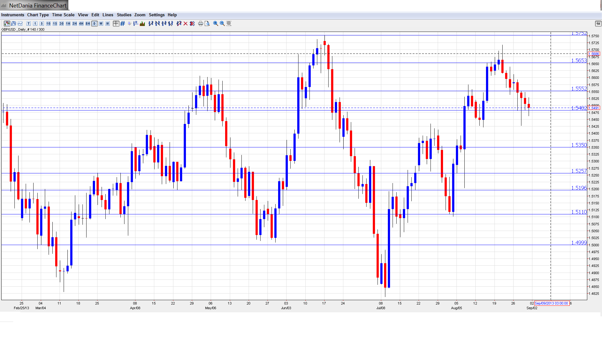The height and width of the screenshot is (338, 602).
Task: Toggle the crosshair cursor button
Action: coord(116,23)
